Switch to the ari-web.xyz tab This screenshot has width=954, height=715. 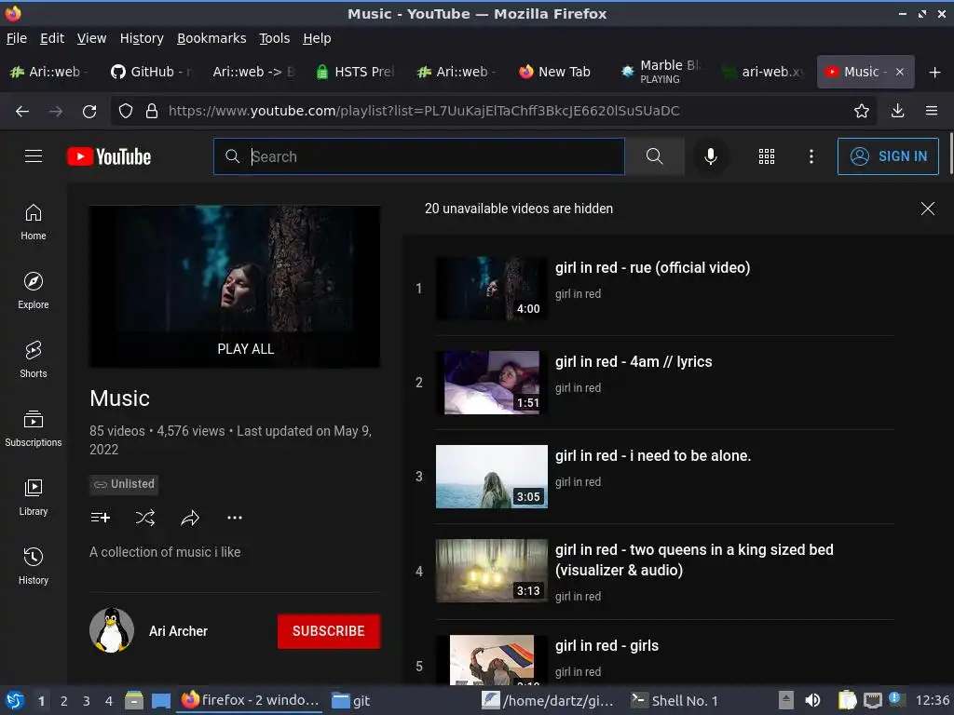point(764,72)
